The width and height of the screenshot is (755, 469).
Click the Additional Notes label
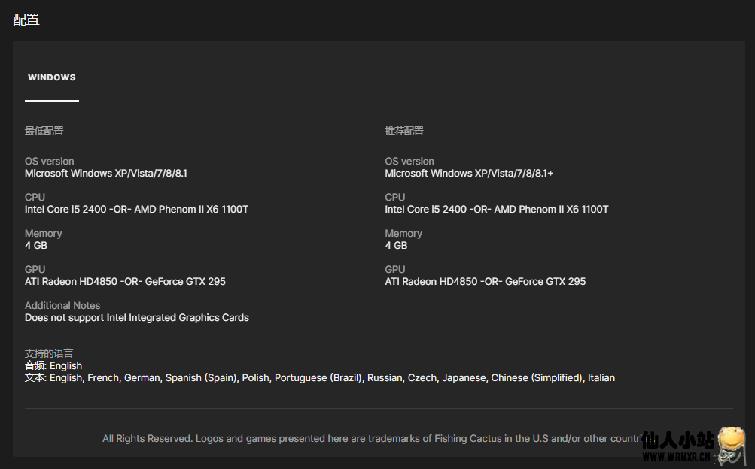click(62, 306)
